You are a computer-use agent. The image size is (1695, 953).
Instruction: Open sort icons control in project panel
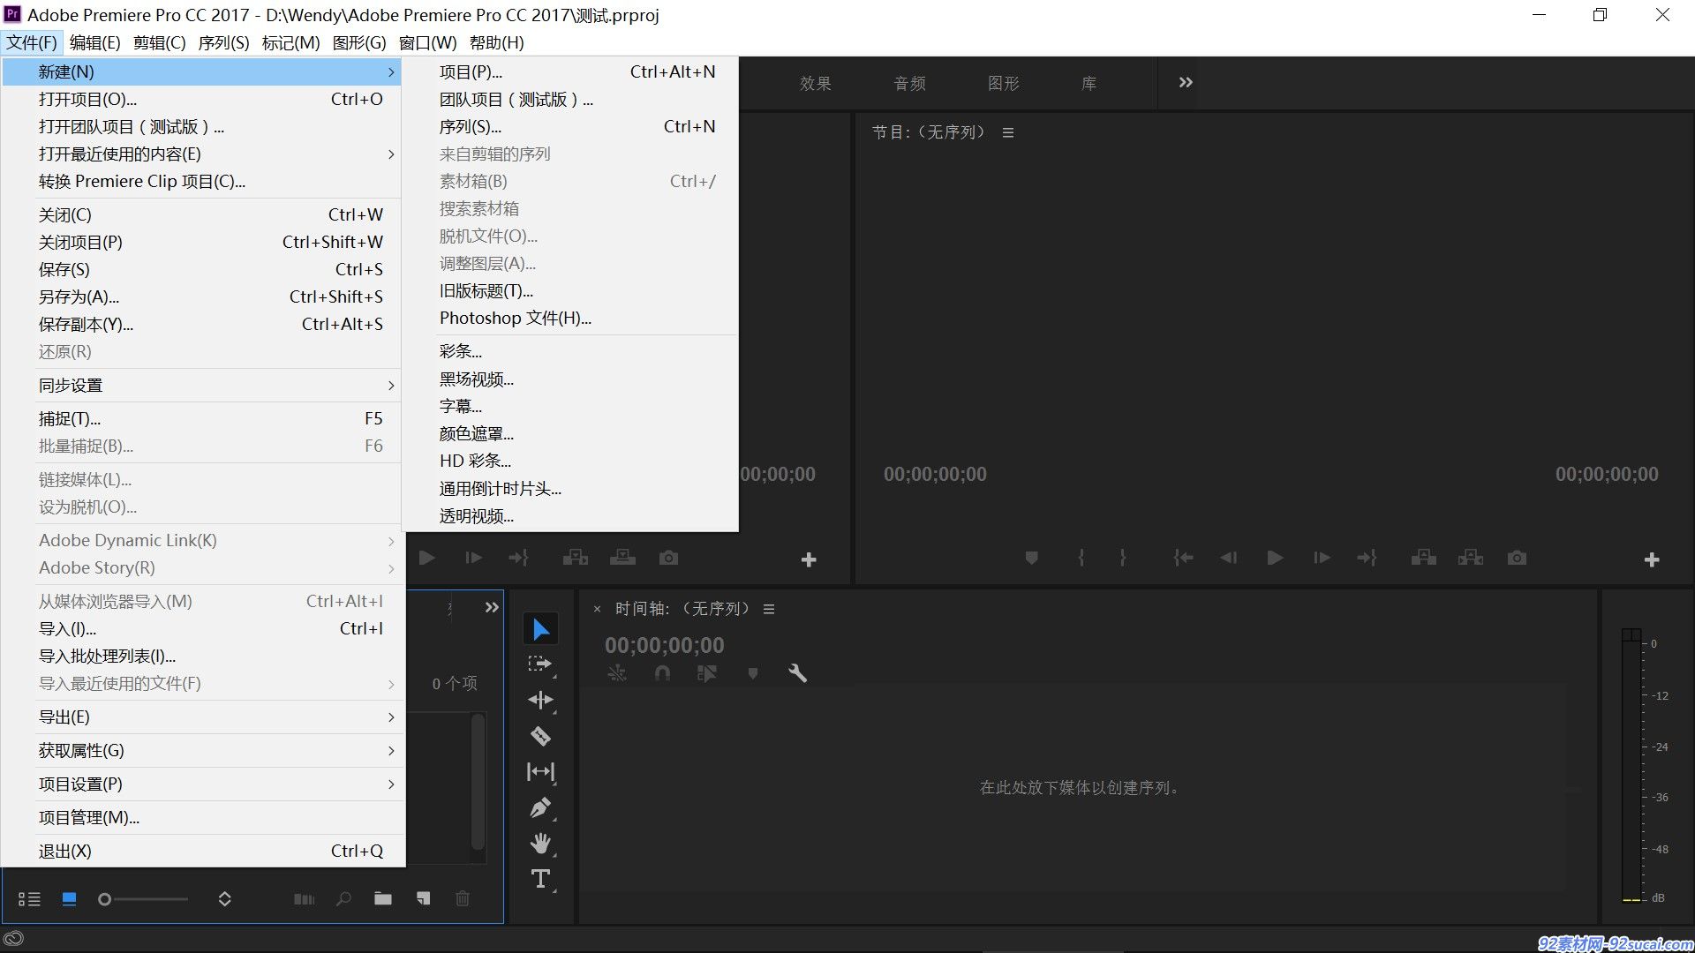pyautogui.click(x=224, y=899)
